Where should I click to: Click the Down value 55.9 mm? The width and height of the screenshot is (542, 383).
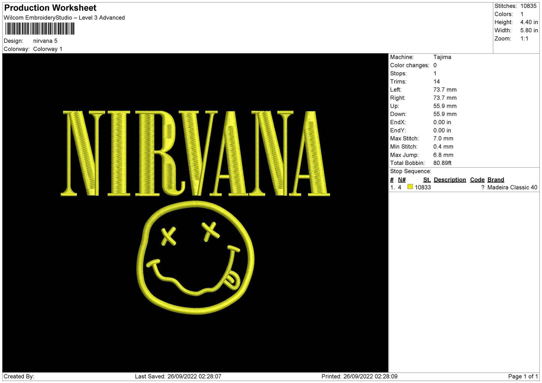(x=445, y=114)
